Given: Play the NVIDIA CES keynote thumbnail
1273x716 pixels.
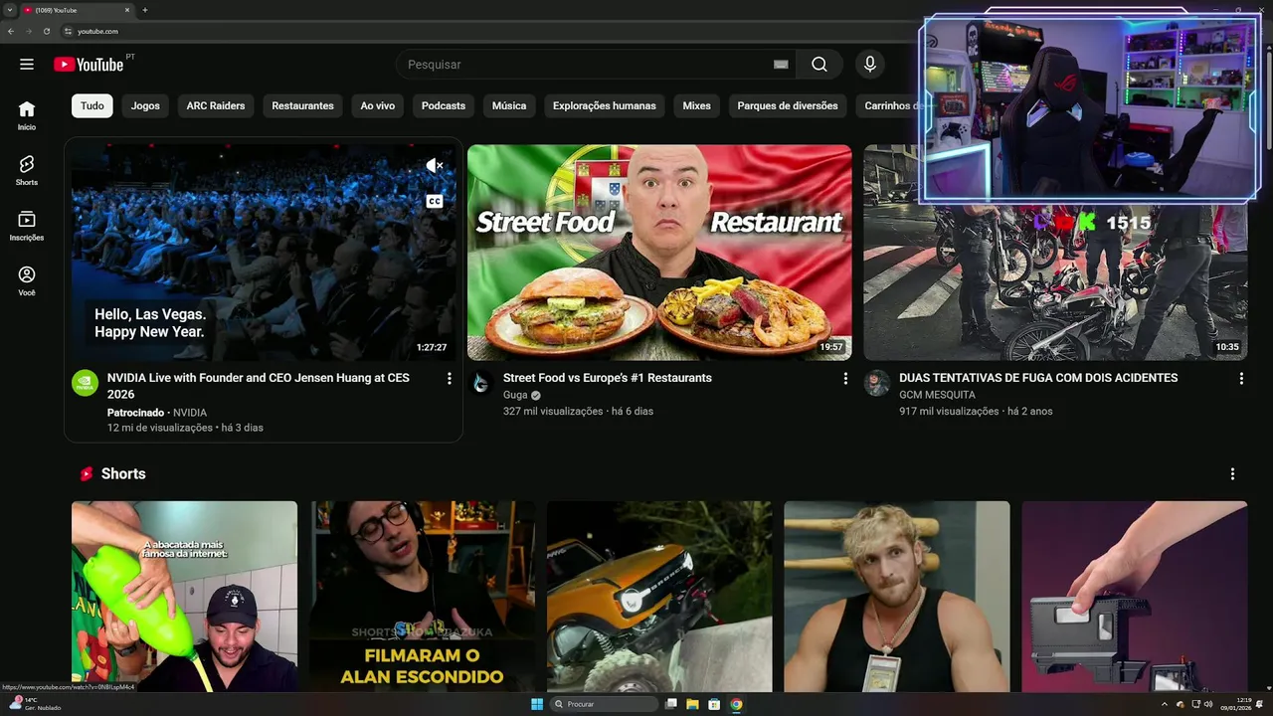Looking at the screenshot, I should [x=264, y=253].
